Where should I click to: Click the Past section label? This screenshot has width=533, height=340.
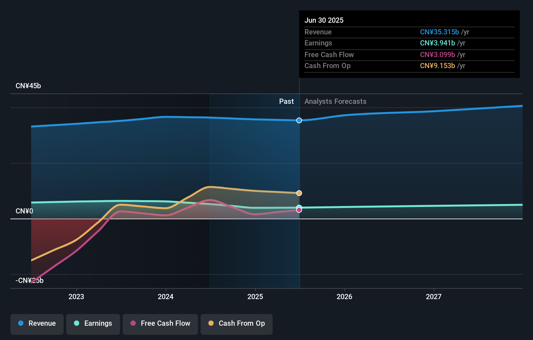(x=286, y=101)
